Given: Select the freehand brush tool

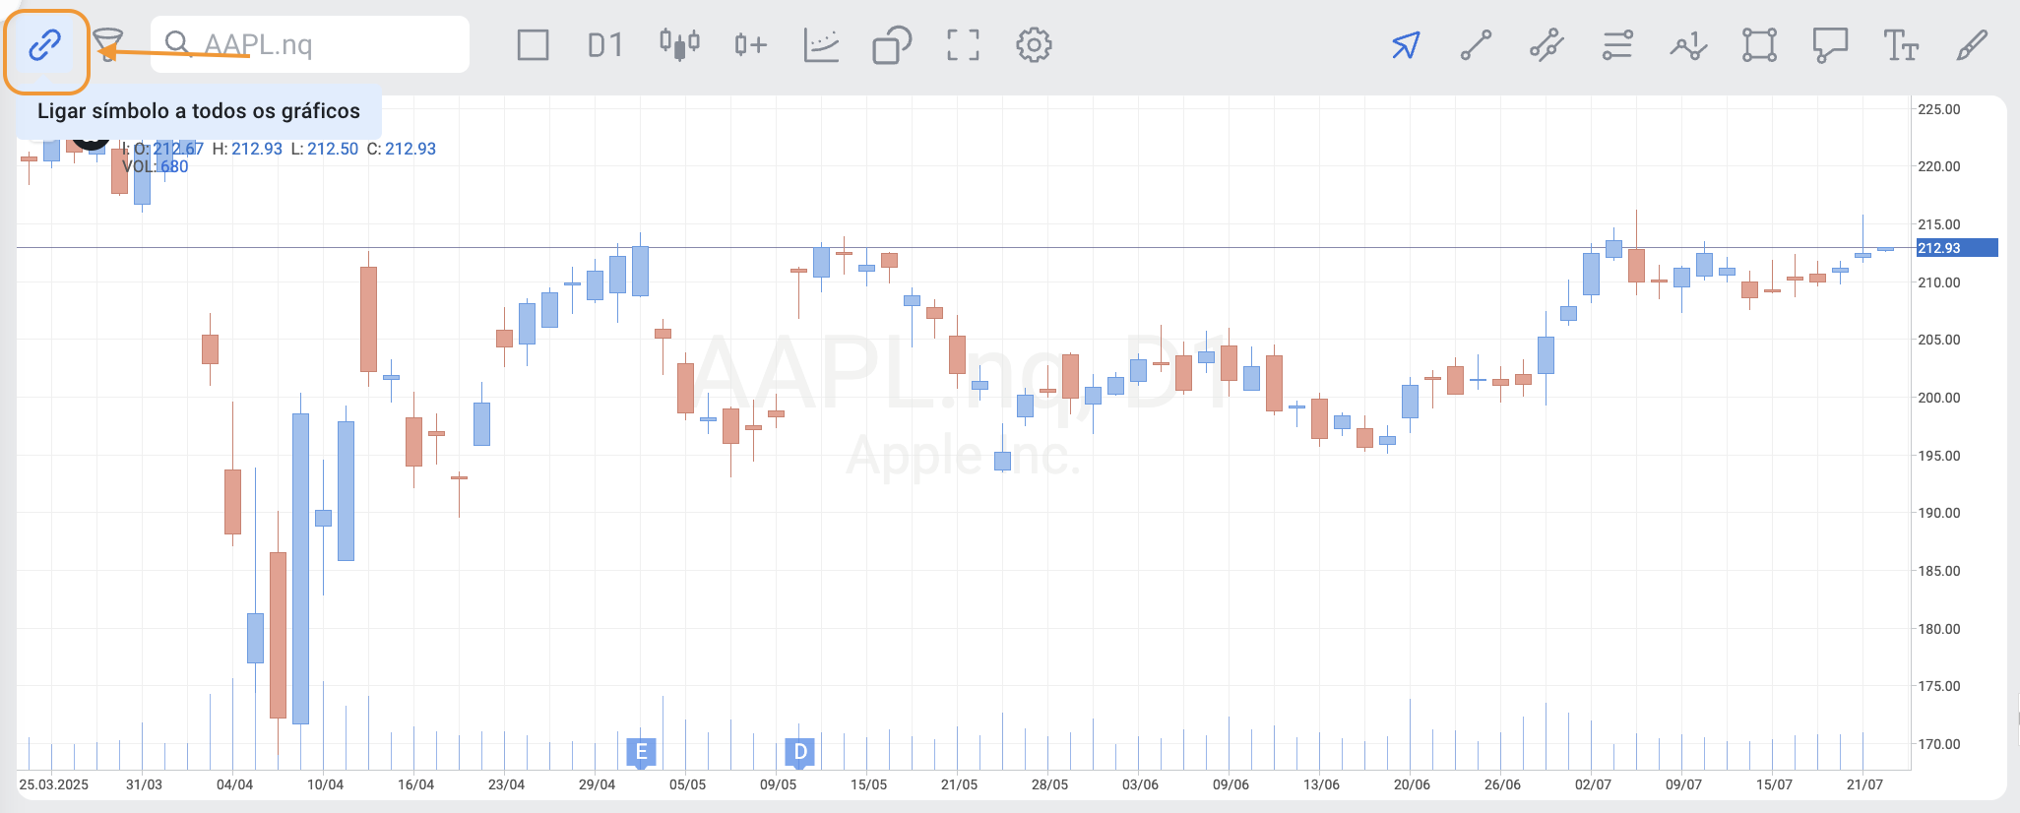Looking at the screenshot, I should (1972, 44).
